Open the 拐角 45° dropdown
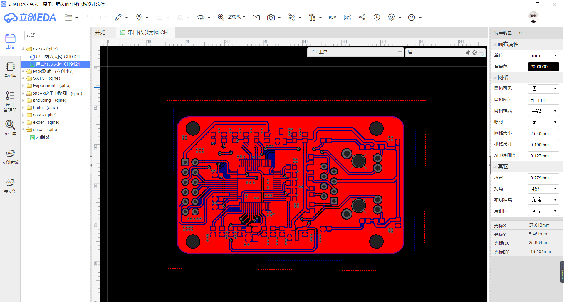The image size is (564, 302). click(x=543, y=189)
